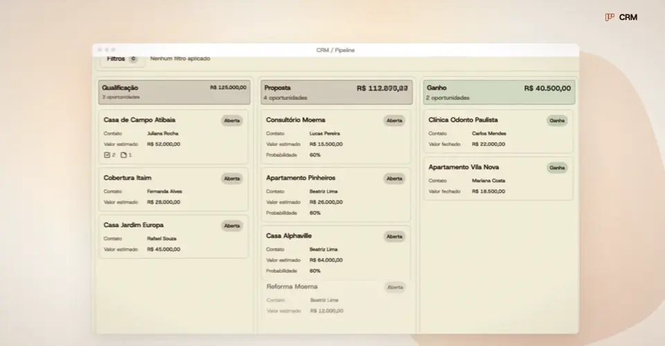665x346 pixels.
Task: Open the Casa Alphaville card
Action: pos(336,253)
